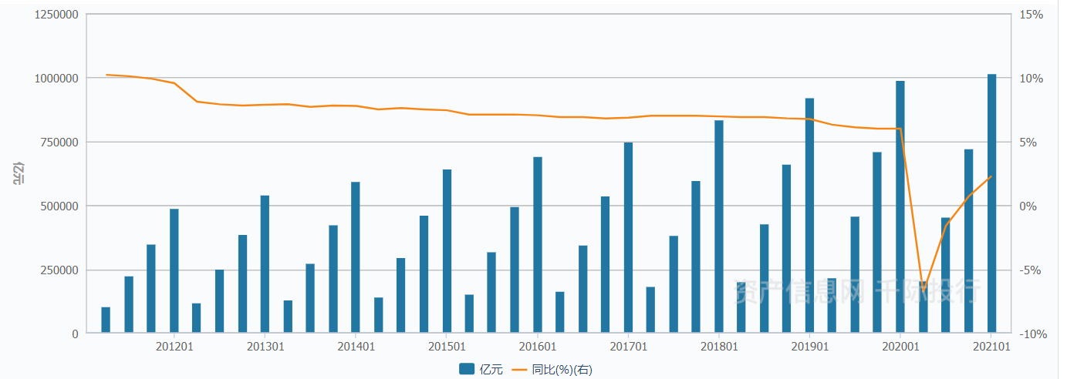Viewport: 1067px width, 379px height.
Task: Pick the bar above the 201801 label
Action: pos(719,227)
